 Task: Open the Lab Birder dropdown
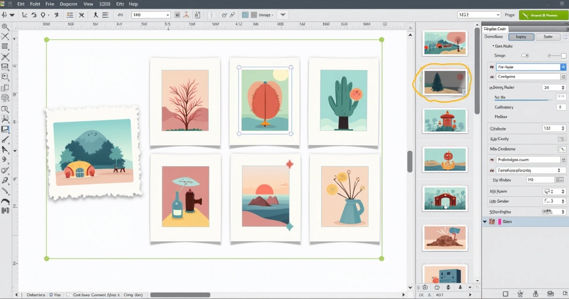pyautogui.click(x=562, y=201)
